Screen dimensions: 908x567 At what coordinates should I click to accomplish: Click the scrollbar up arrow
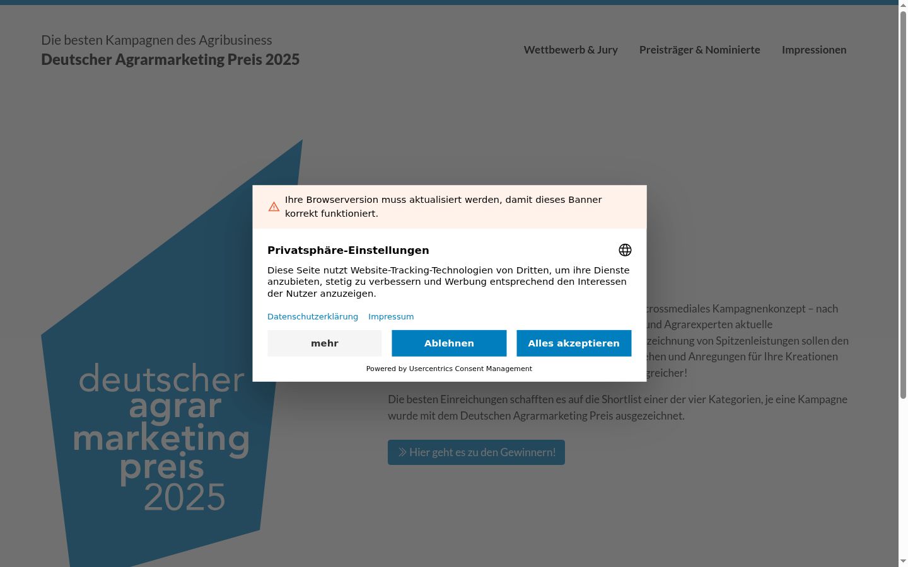tap(903, 5)
